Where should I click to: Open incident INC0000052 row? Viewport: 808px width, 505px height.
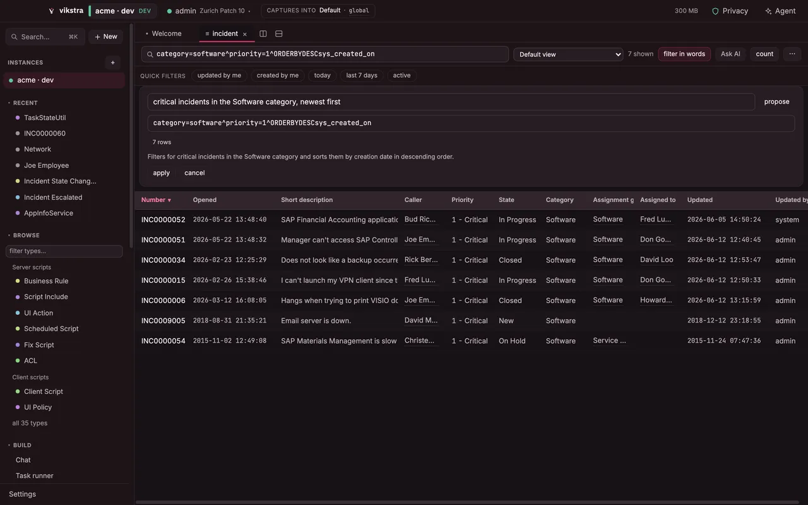click(x=471, y=220)
